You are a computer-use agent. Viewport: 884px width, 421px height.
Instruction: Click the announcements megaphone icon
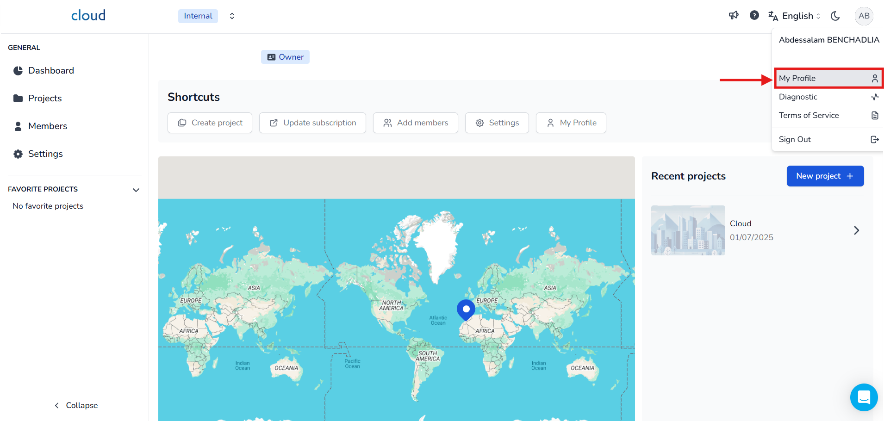click(x=734, y=16)
